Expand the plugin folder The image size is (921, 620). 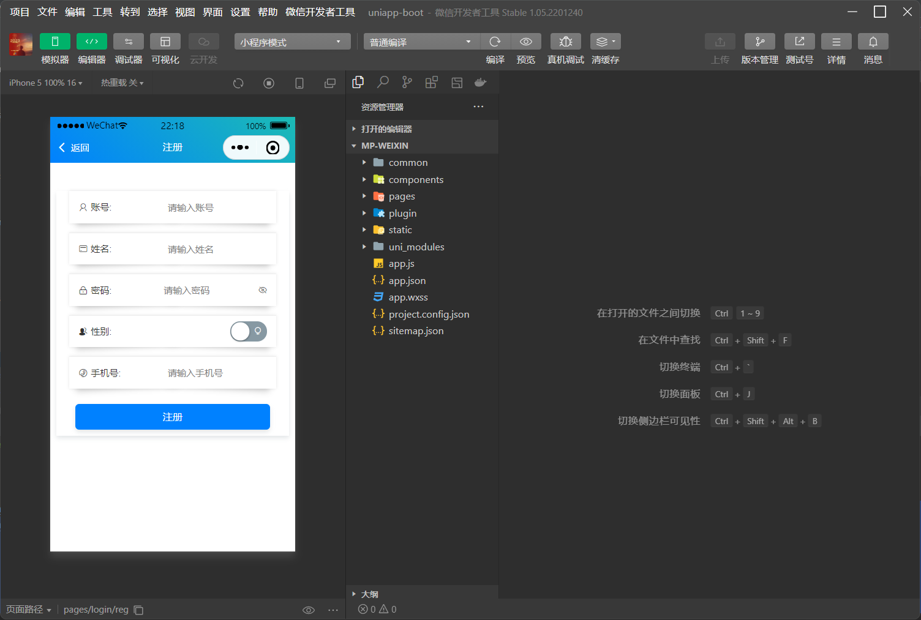(x=423, y=213)
